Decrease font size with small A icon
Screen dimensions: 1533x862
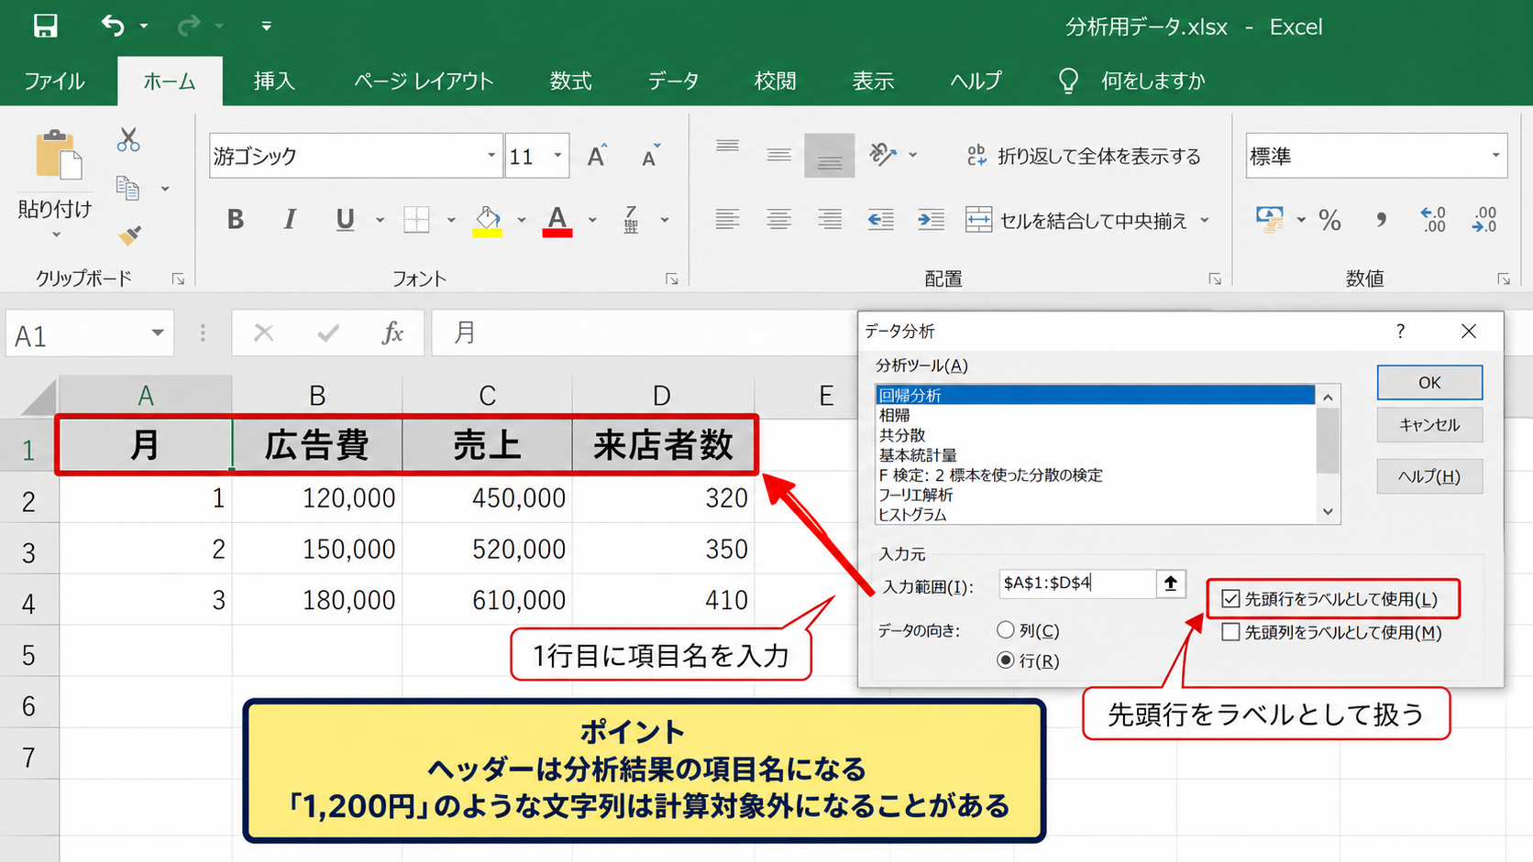650,156
